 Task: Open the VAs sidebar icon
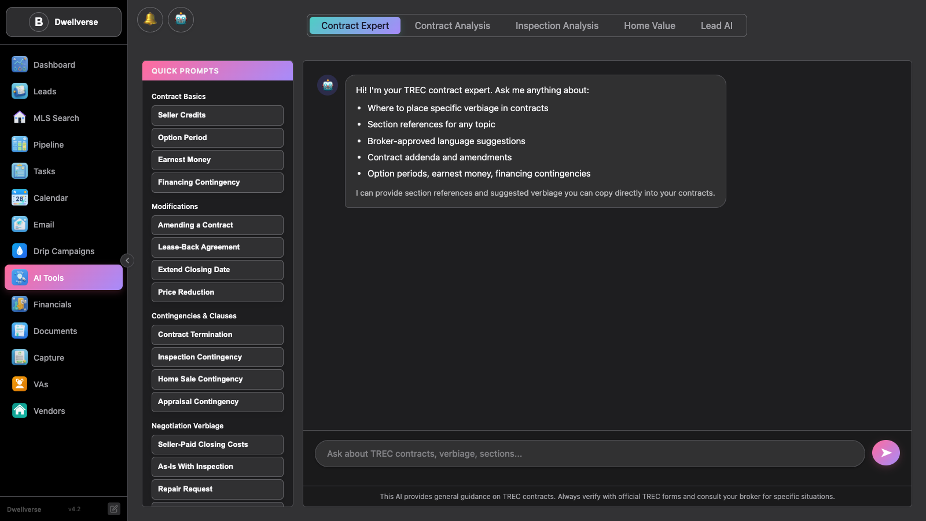pyautogui.click(x=20, y=384)
